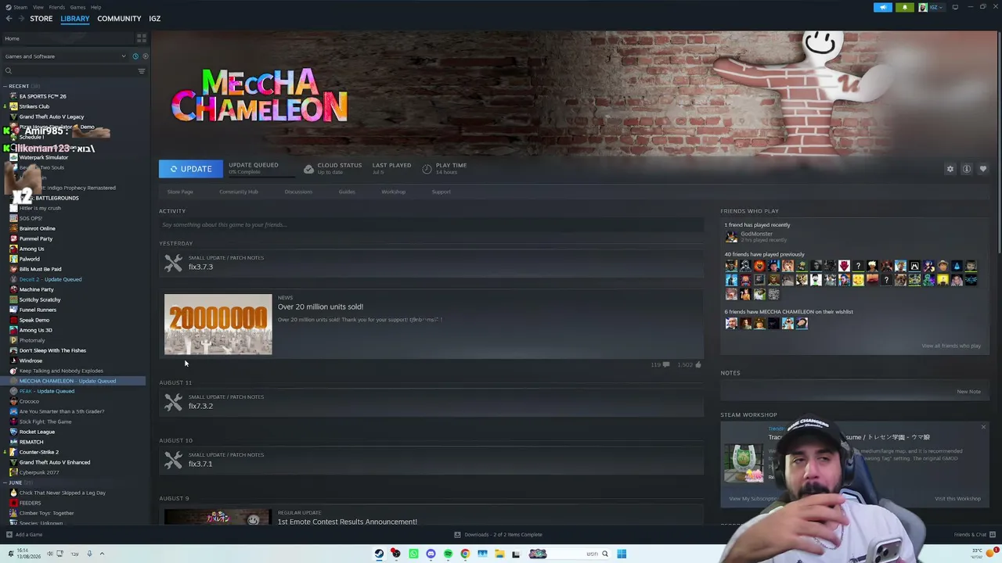Open the Guides link
This screenshot has width=1002, height=563.
pyautogui.click(x=347, y=192)
